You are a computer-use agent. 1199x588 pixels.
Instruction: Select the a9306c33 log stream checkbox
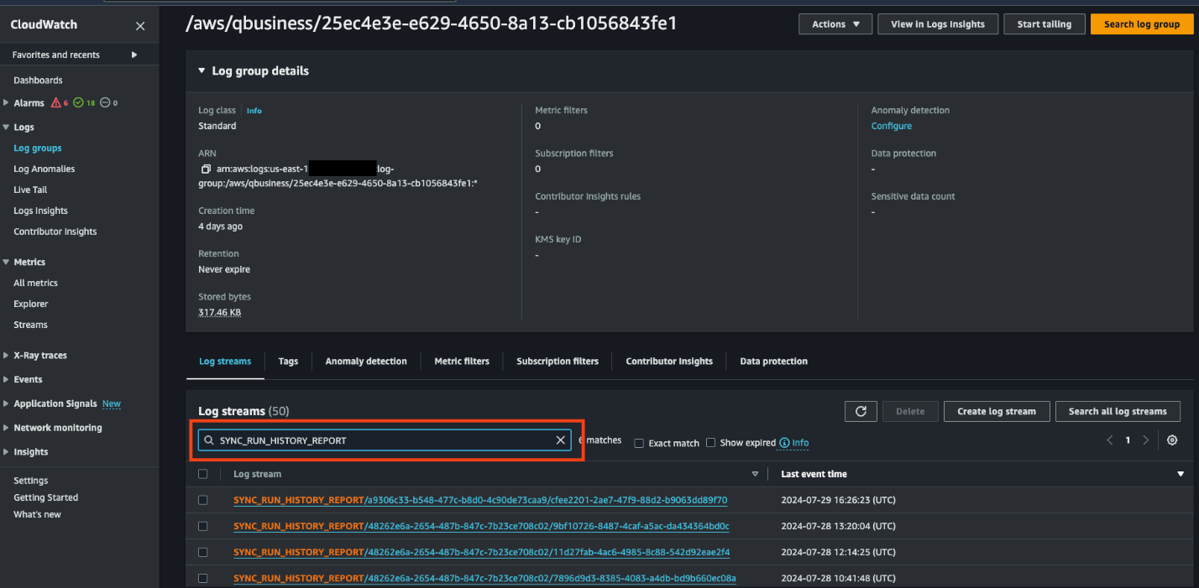[202, 500]
